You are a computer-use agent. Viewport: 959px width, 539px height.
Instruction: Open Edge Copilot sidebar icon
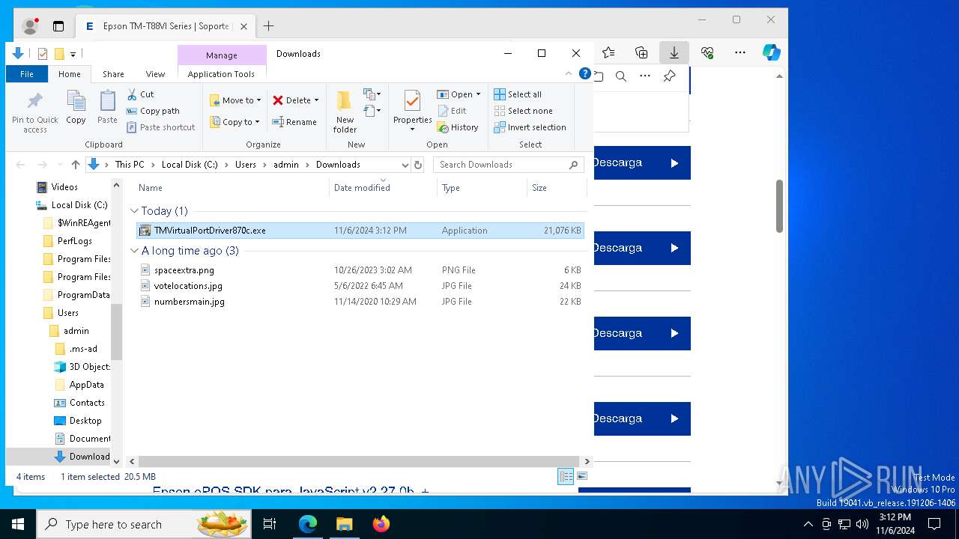coord(772,52)
